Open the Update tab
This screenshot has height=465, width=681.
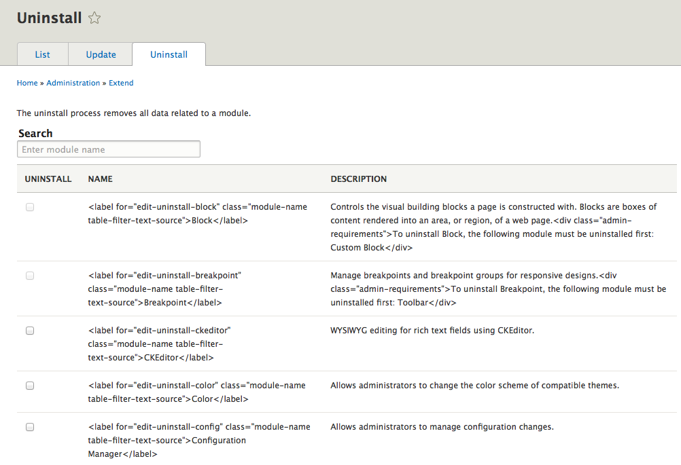pyautogui.click(x=101, y=54)
